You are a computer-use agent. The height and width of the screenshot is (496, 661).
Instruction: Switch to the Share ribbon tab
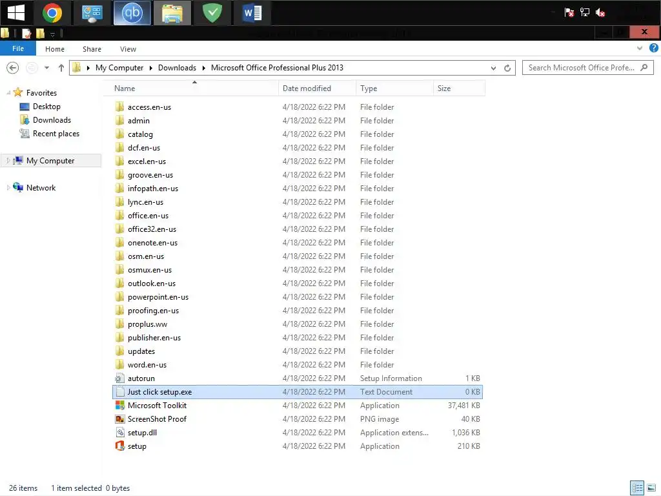point(92,49)
